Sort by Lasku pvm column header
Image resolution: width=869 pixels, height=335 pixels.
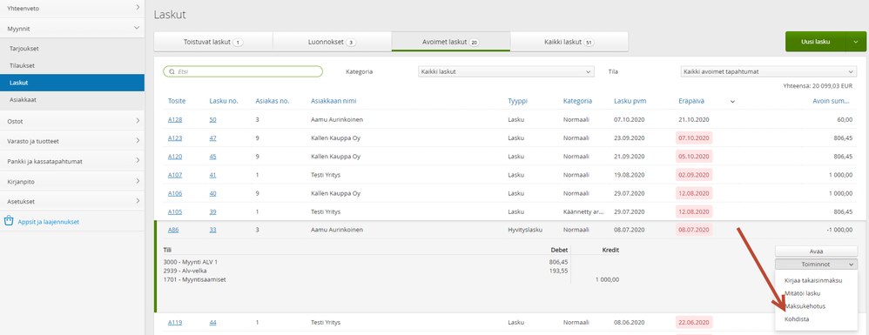(x=630, y=101)
